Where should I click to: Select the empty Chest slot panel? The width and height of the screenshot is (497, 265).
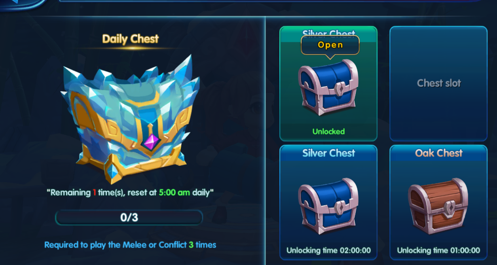pos(438,83)
